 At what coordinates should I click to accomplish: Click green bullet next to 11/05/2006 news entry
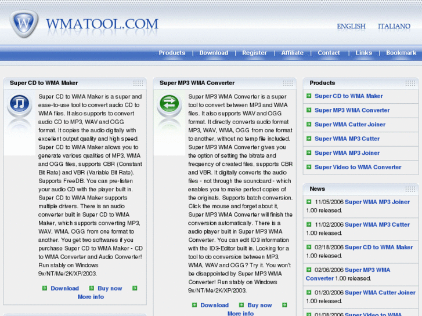309,202
